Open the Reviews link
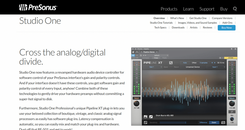Screen dimensions: 245x130 pos(207,28)
